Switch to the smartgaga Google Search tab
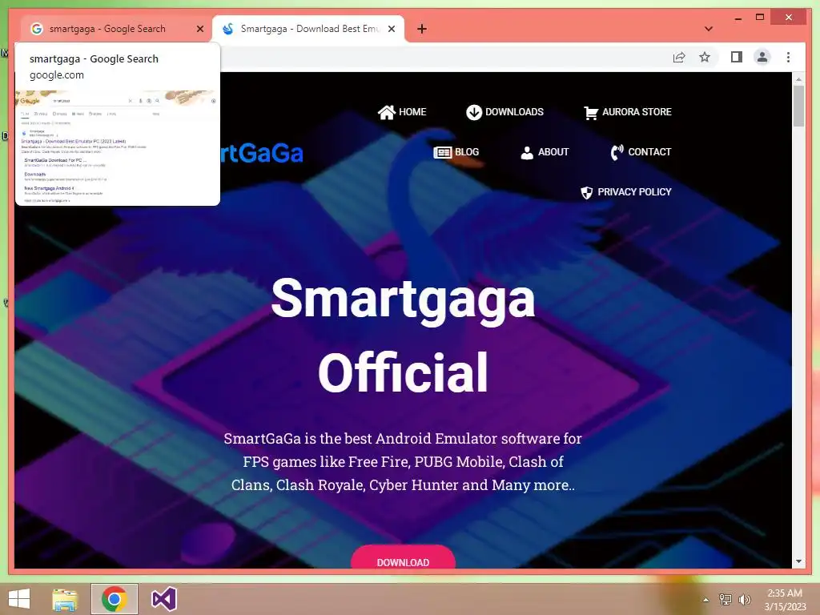Viewport: 820px width, 615px height. 117,29
